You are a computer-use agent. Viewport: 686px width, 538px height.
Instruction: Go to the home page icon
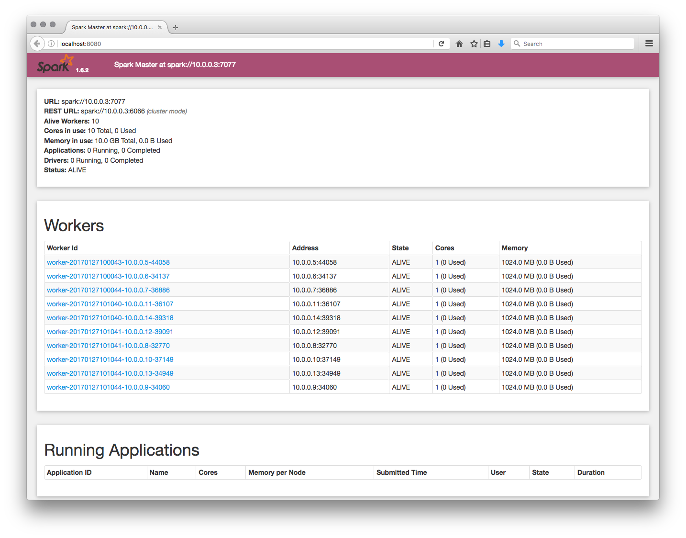(459, 44)
